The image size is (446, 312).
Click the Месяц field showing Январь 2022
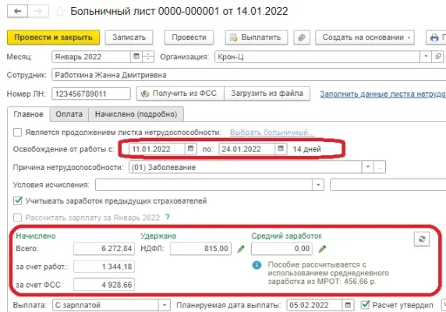coord(91,57)
